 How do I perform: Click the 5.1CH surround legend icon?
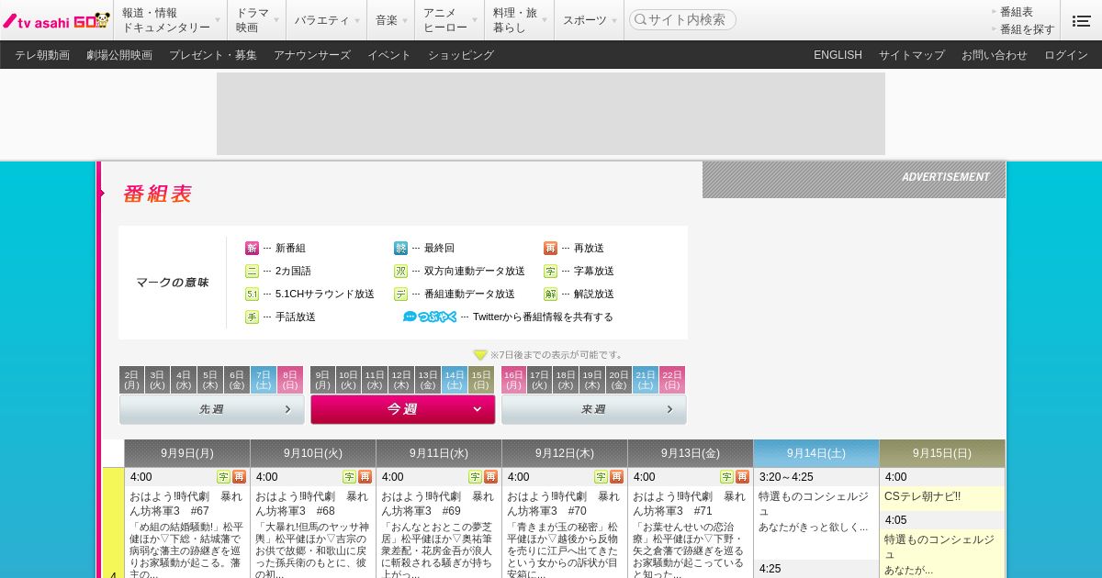pyautogui.click(x=252, y=295)
